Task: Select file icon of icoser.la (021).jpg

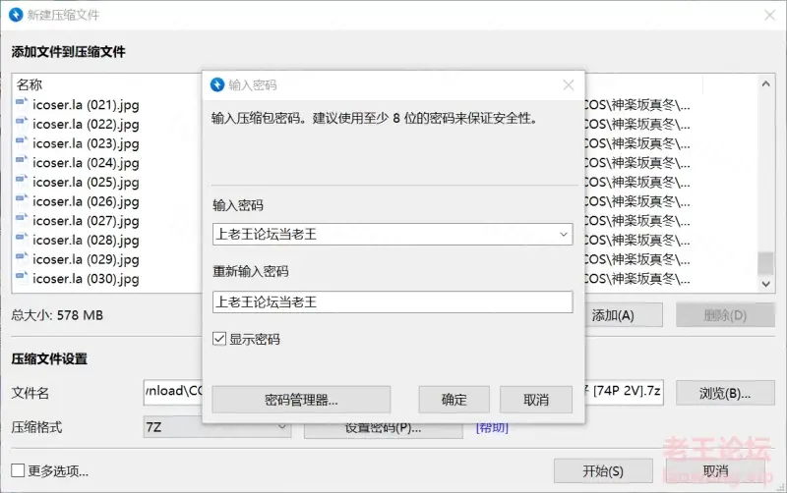Action: click(x=22, y=103)
